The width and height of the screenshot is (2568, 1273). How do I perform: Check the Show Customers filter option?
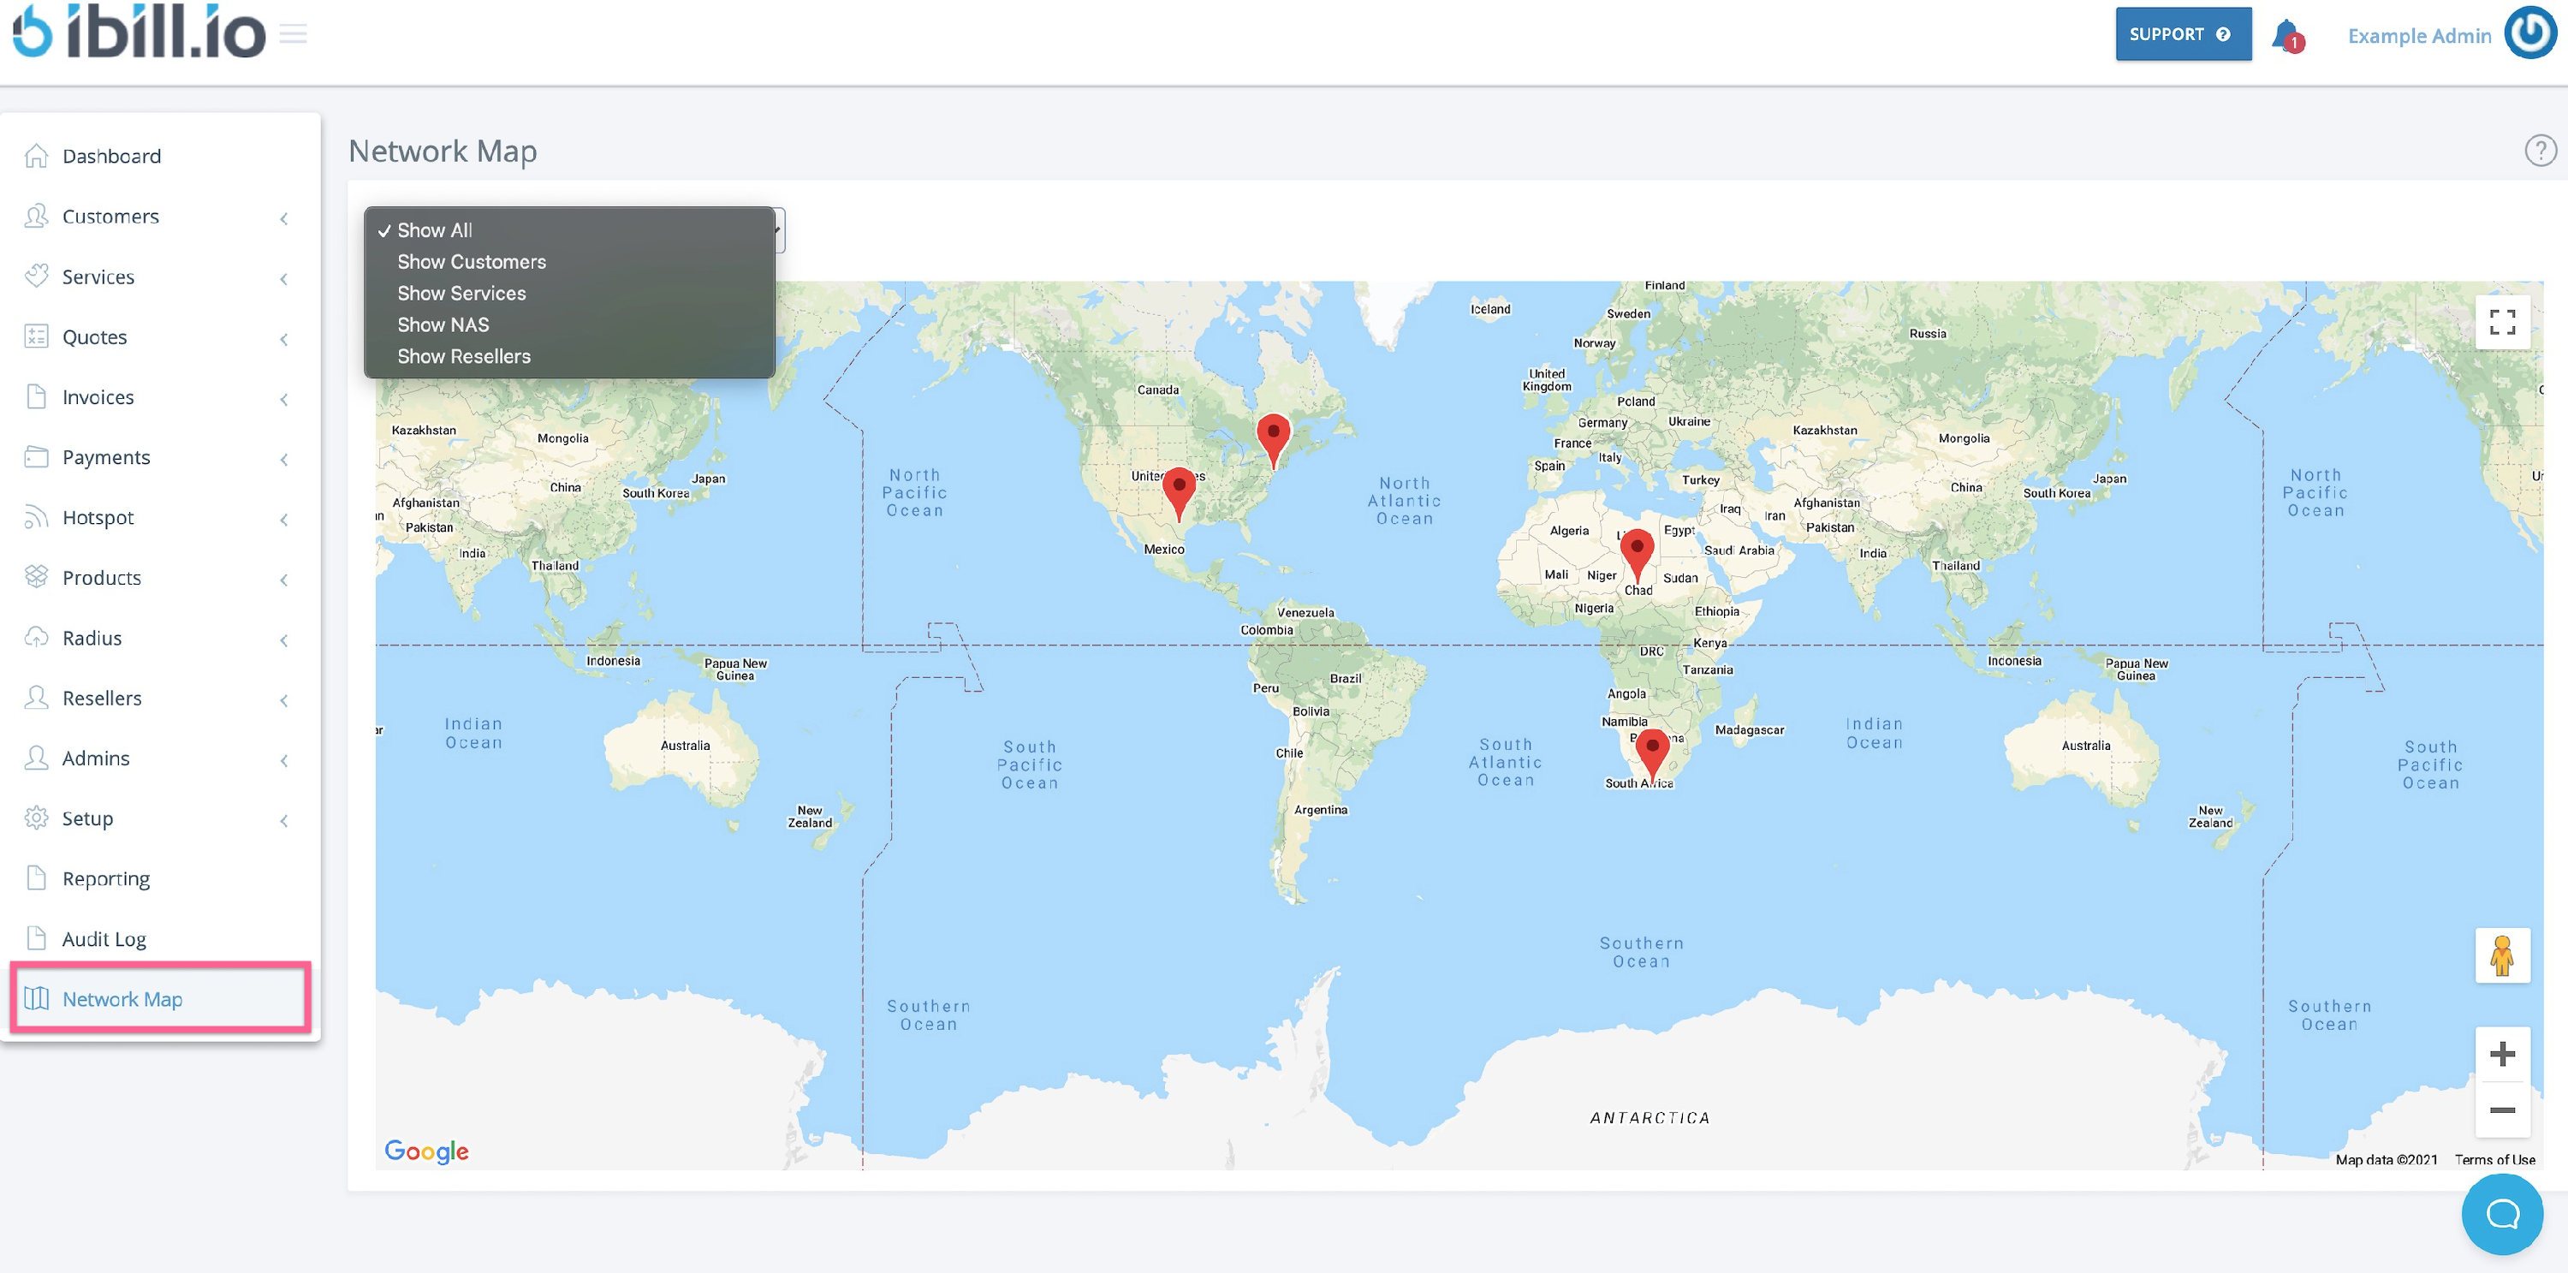point(472,261)
